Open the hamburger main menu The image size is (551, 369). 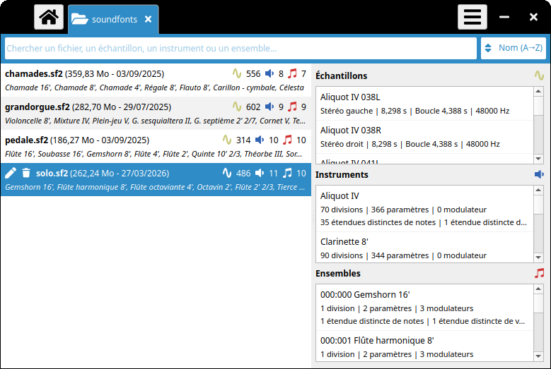[472, 18]
